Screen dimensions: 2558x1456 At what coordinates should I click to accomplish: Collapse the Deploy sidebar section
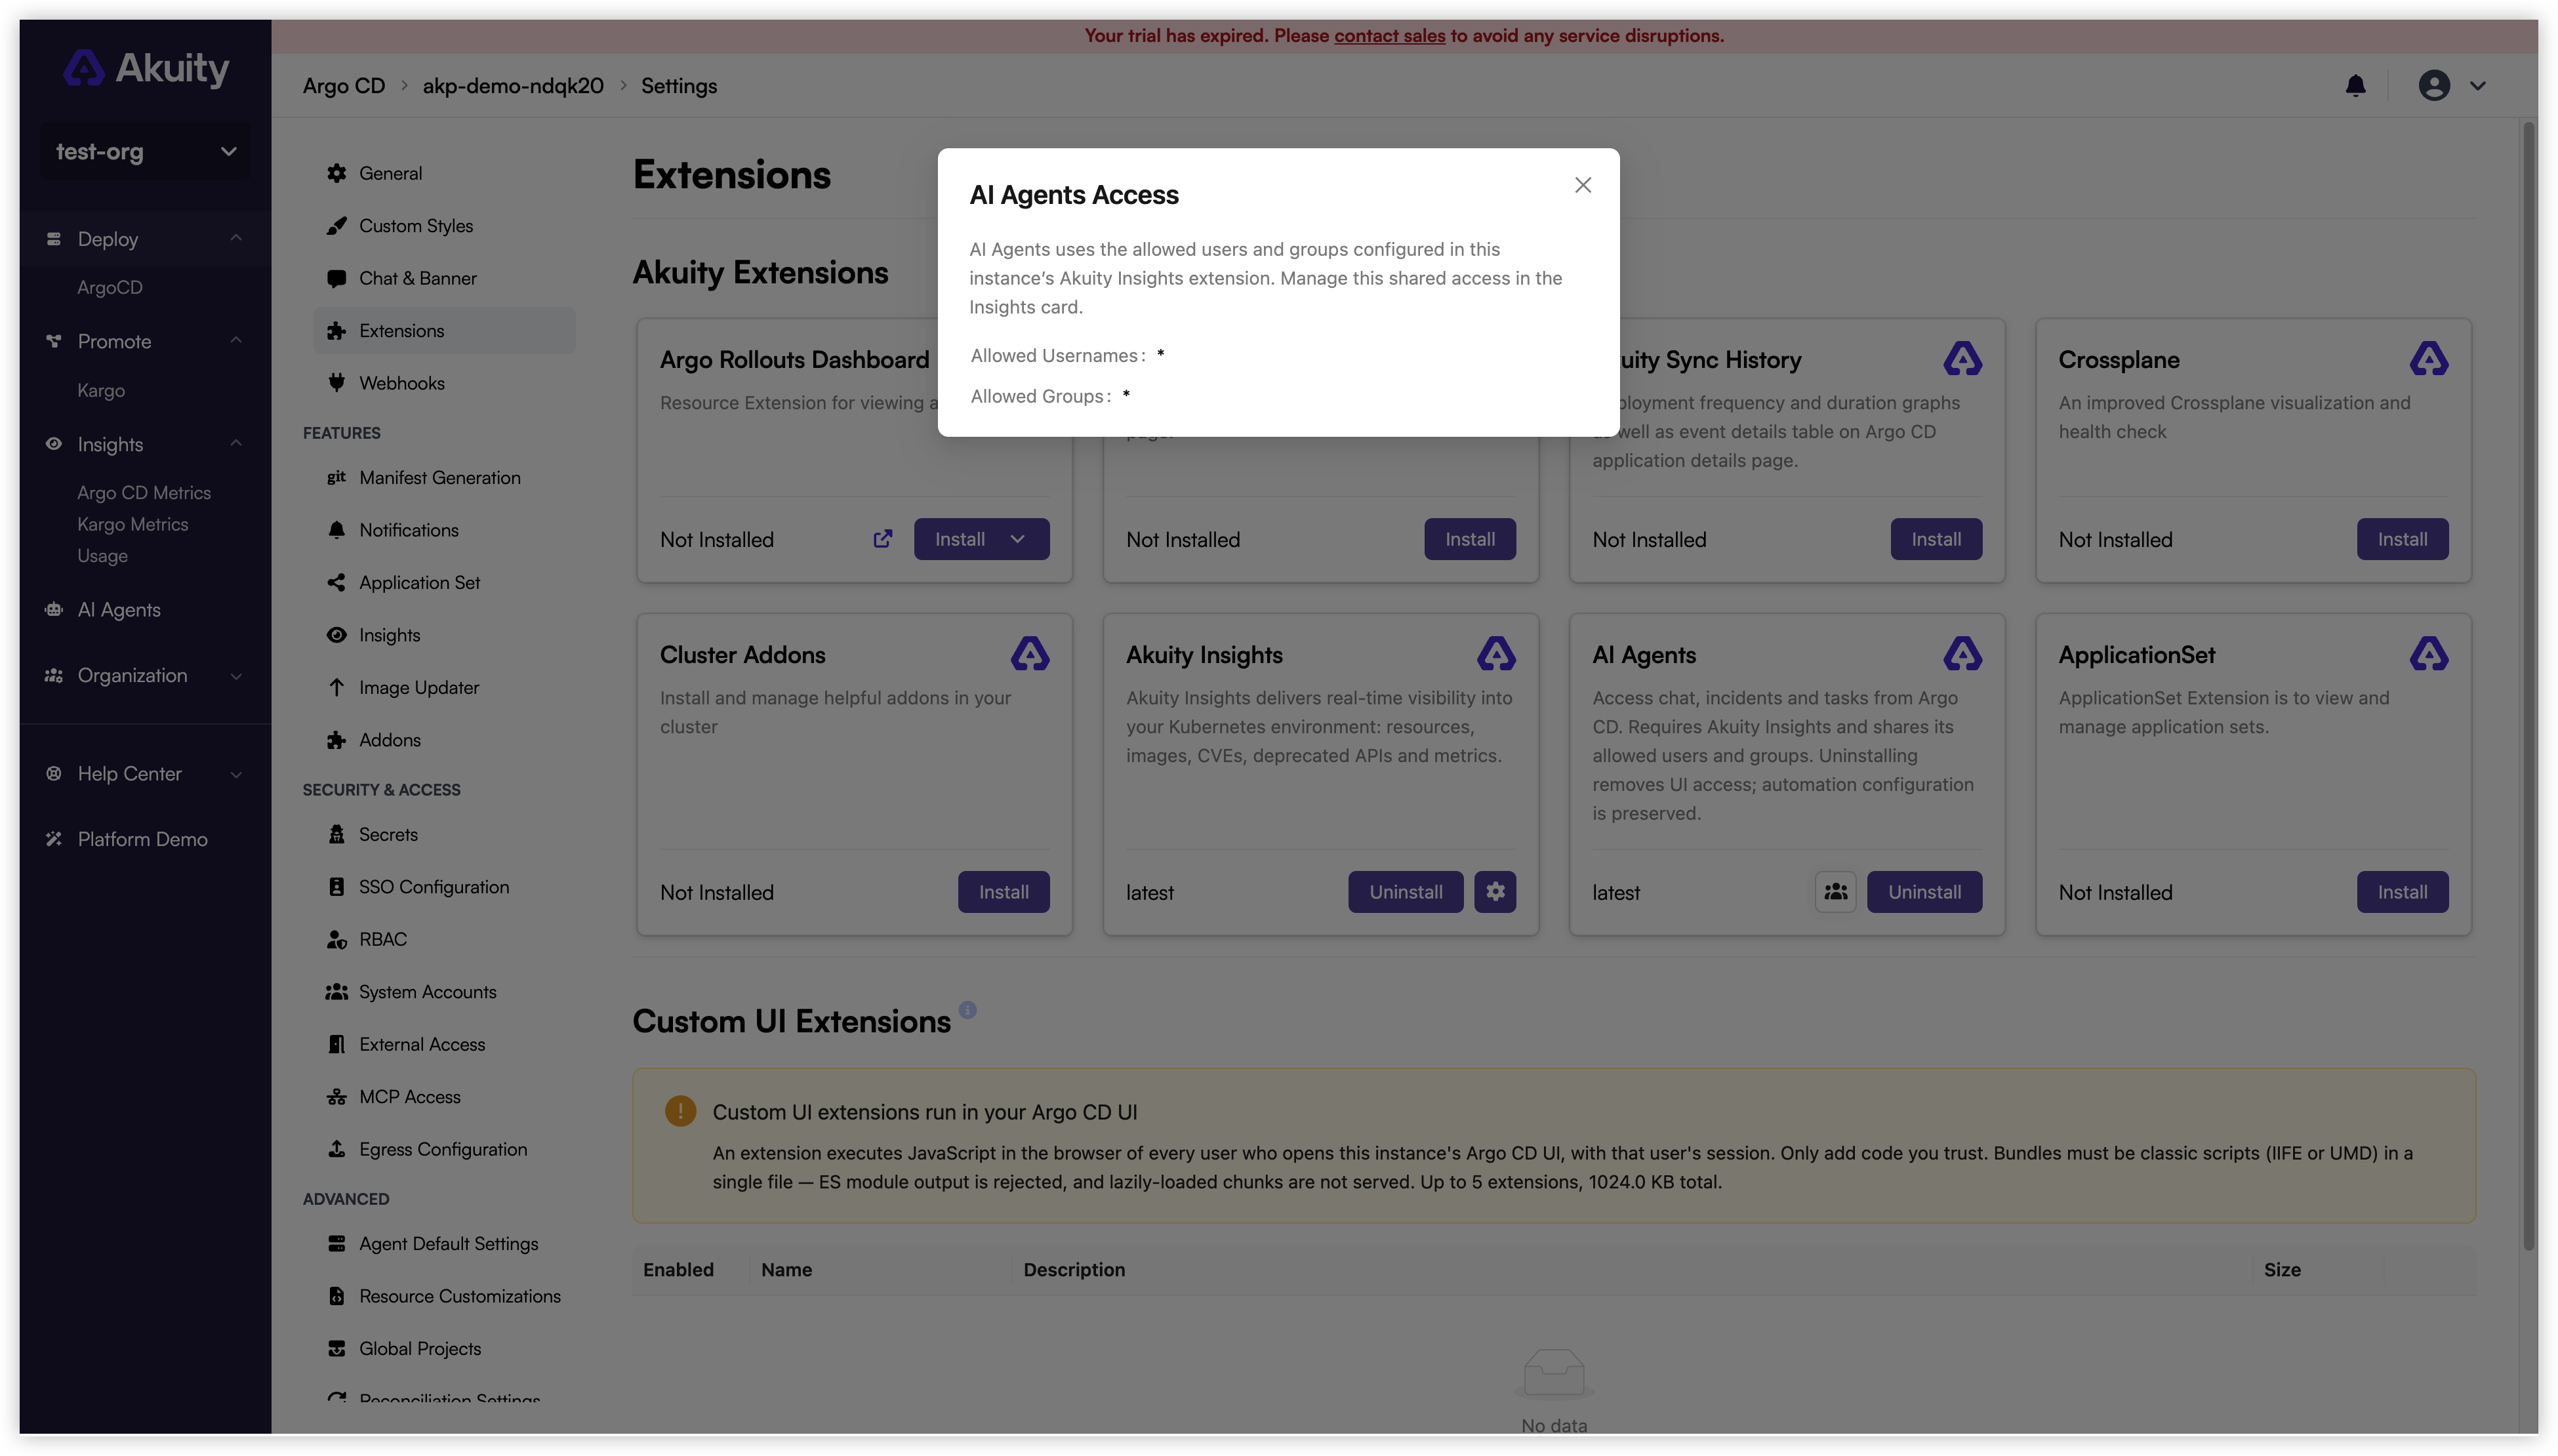pyautogui.click(x=236, y=238)
